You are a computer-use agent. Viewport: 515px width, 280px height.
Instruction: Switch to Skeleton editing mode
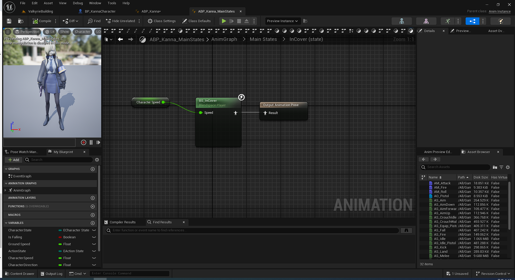(401, 21)
